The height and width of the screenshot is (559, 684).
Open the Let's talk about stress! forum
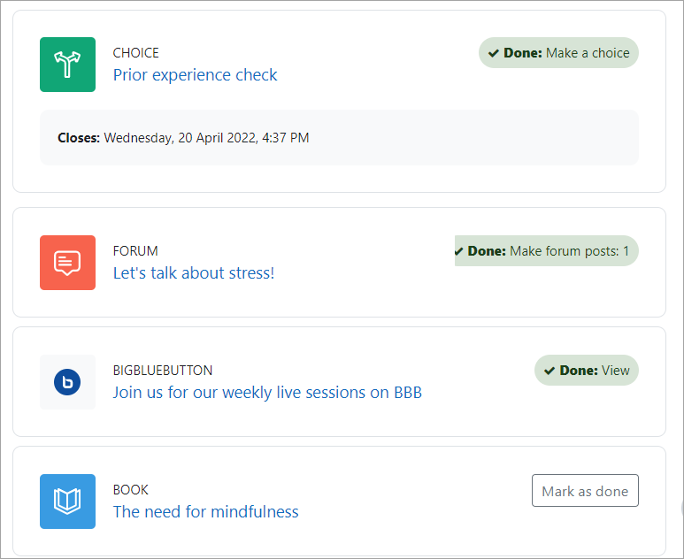(193, 273)
